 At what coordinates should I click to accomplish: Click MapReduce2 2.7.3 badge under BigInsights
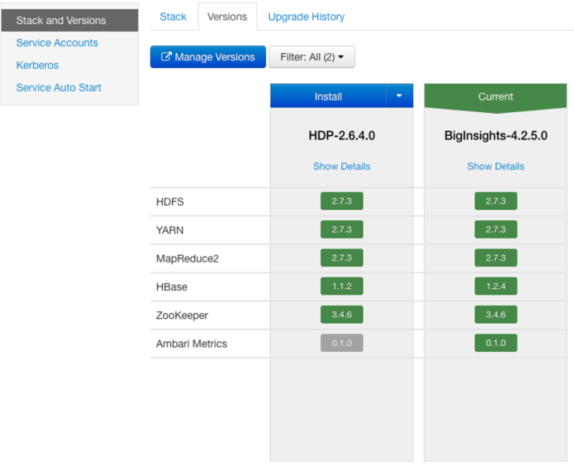point(496,257)
